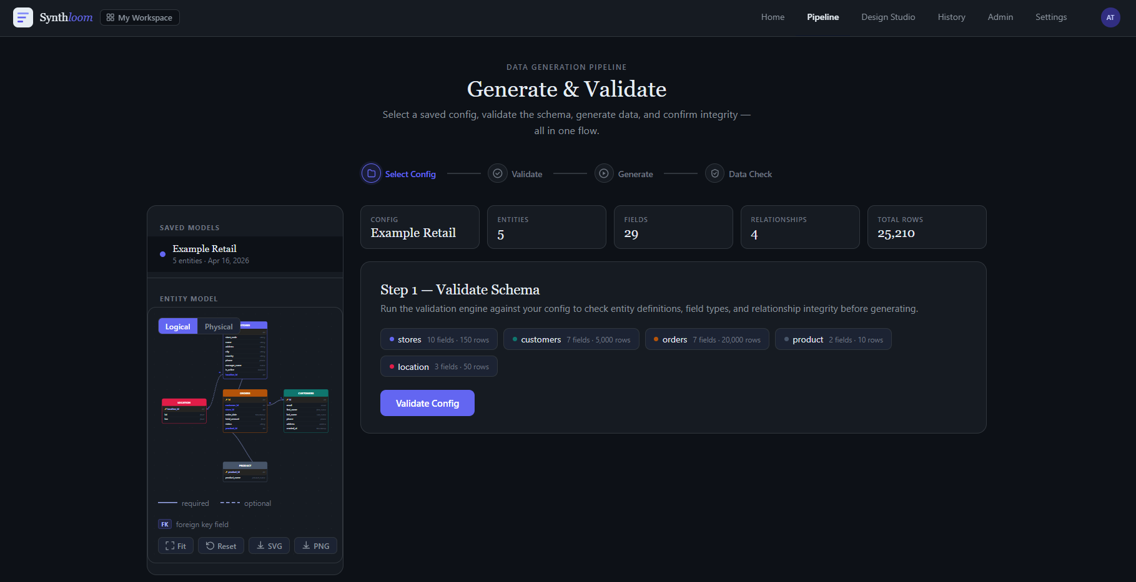
Task: Click the Total Rows card showing 25,210
Action: (927, 227)
